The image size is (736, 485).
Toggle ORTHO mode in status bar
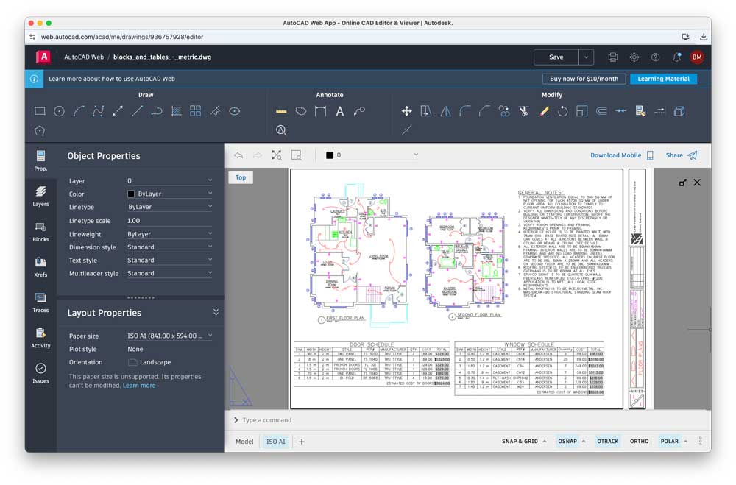coord(639,441)
